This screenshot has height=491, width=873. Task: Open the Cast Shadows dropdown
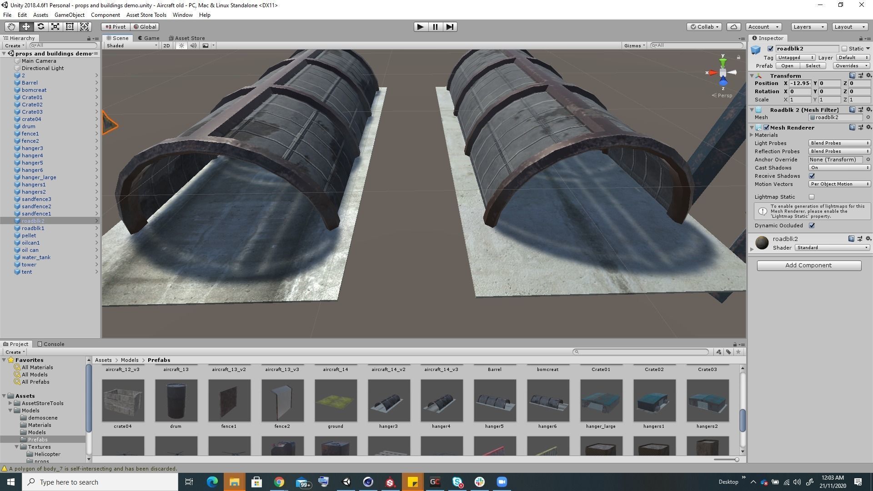coord(839,168)
